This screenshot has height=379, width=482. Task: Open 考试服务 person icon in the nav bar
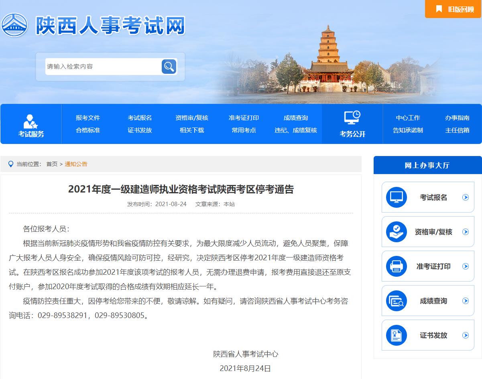pos(31,121)
